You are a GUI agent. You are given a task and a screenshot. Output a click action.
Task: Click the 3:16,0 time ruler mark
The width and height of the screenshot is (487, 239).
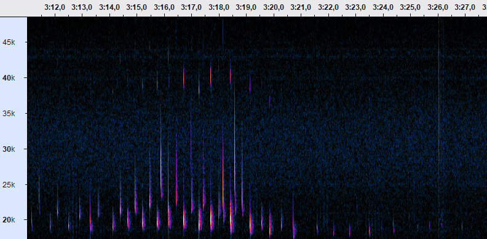pos(164,7)
